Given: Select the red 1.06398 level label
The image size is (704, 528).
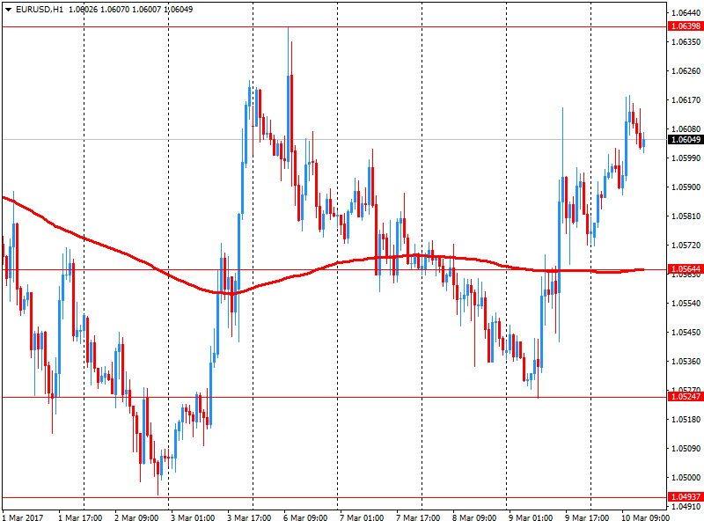Looking at the screenshot, I should click(685, 26).
